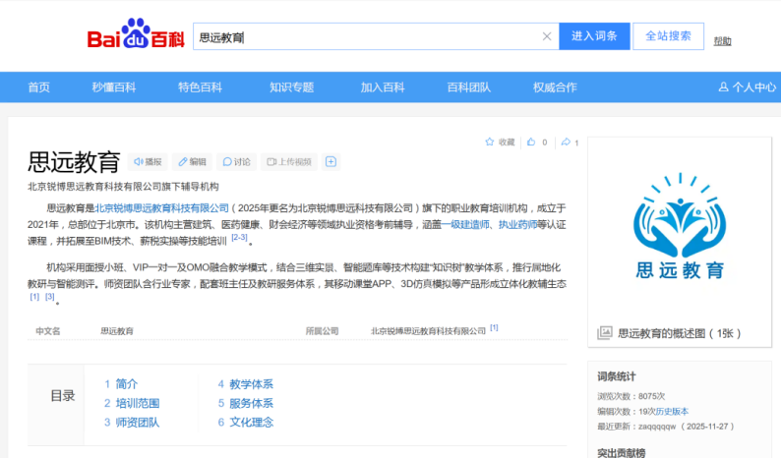Like the entry with thumbs-up icon
782x459 pixels.
(x=532, y=143)
